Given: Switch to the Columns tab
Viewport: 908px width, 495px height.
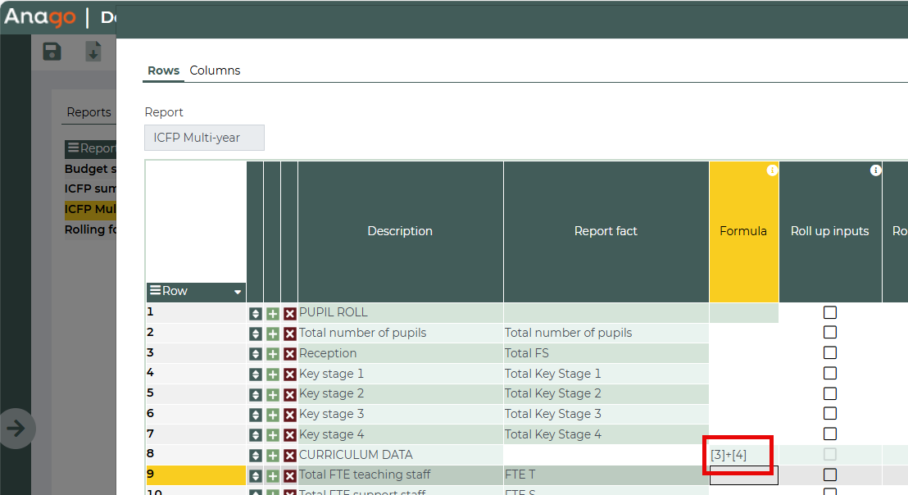Looking at the screenshot, I should tap(215, 70).
